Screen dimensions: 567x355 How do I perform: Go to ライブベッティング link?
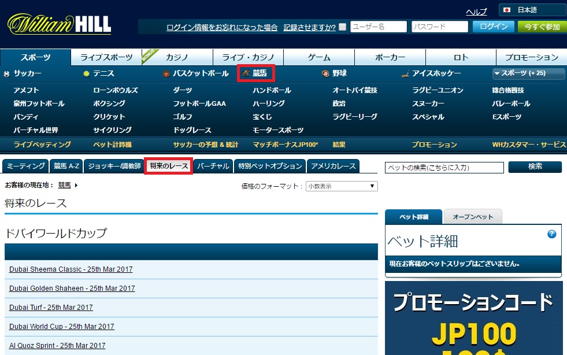coord(42,145)
